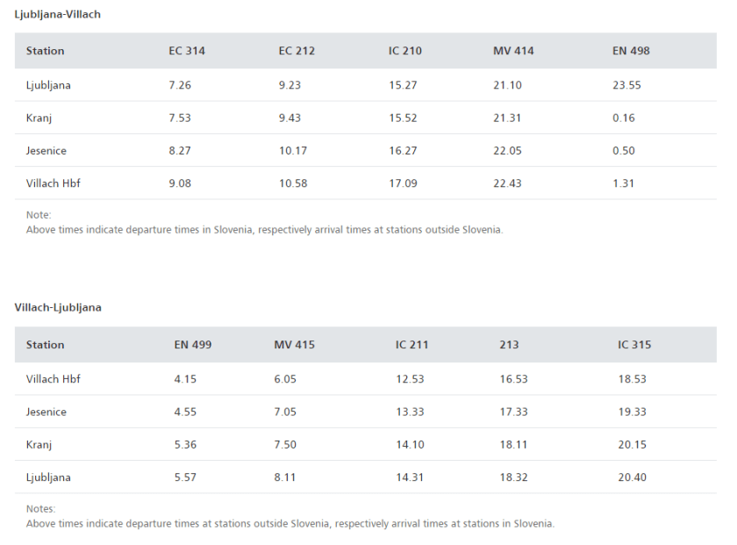
Task: Click the MV 415 train header
Action: 294,345
